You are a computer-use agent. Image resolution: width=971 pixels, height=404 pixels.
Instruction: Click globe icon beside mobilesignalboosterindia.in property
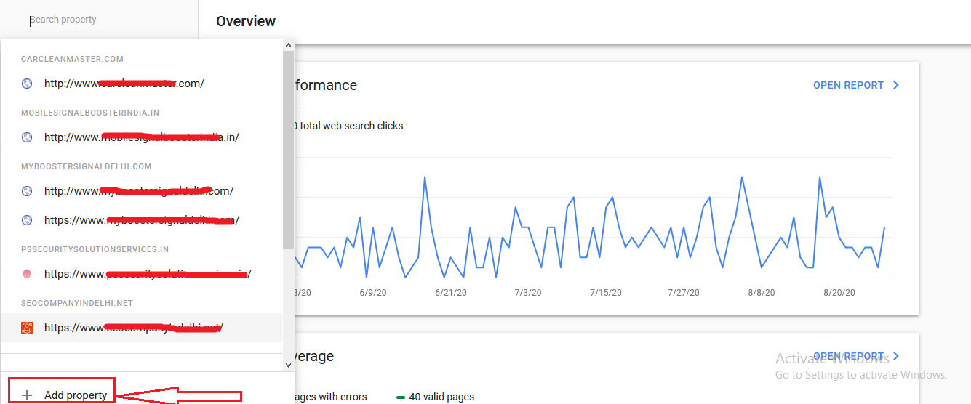coord(27,137)
